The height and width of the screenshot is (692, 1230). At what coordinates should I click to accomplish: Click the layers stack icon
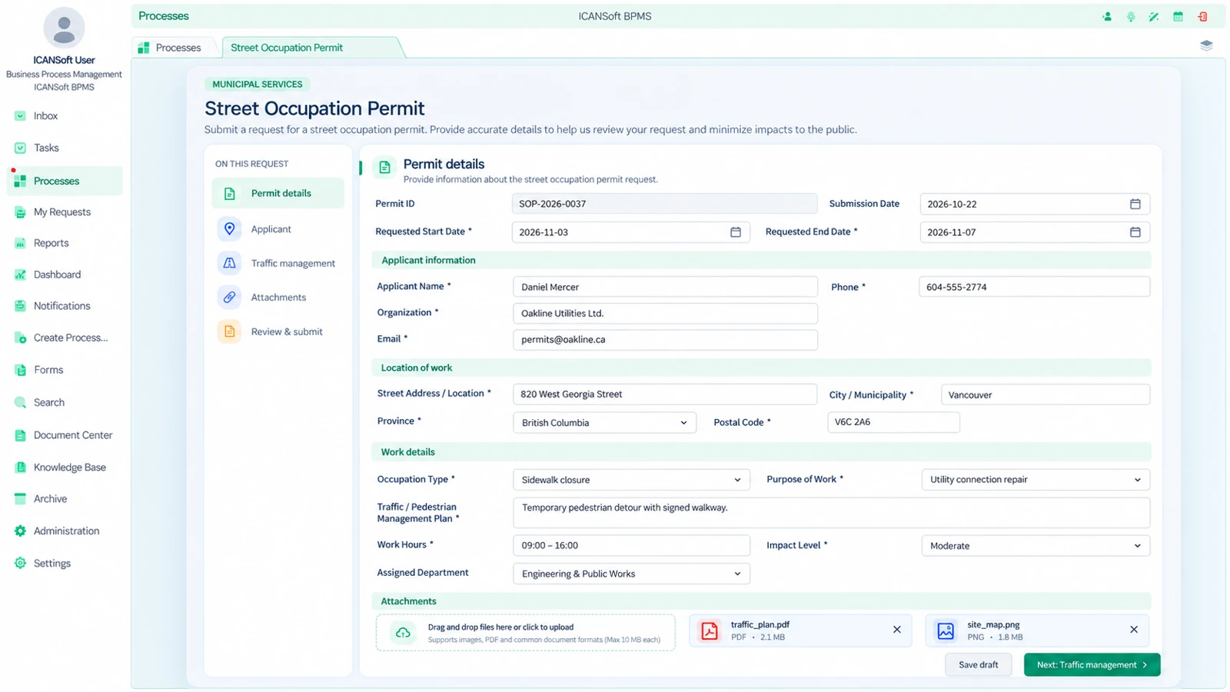click(x=1206, y=46)
